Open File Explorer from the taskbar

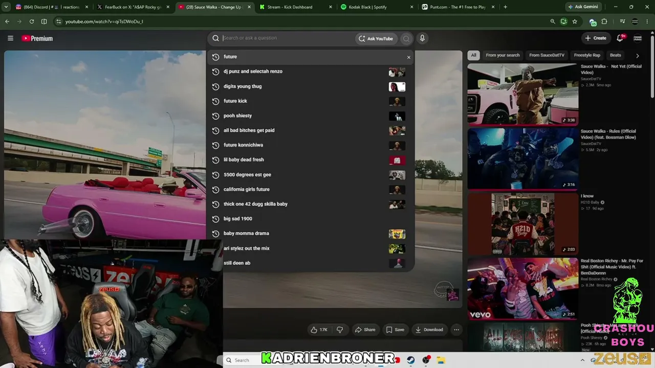point(441,360)
